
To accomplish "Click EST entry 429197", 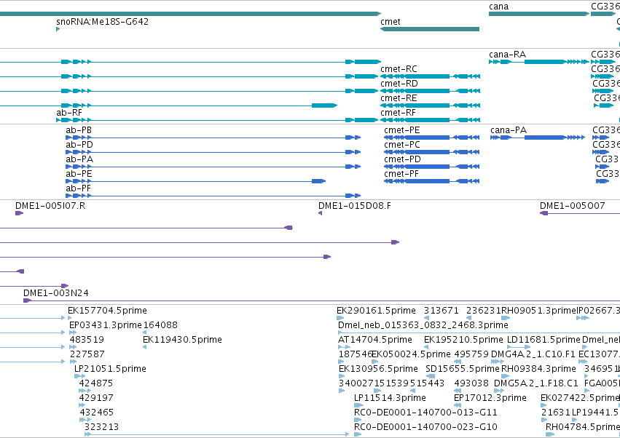I will pos(96,398).
